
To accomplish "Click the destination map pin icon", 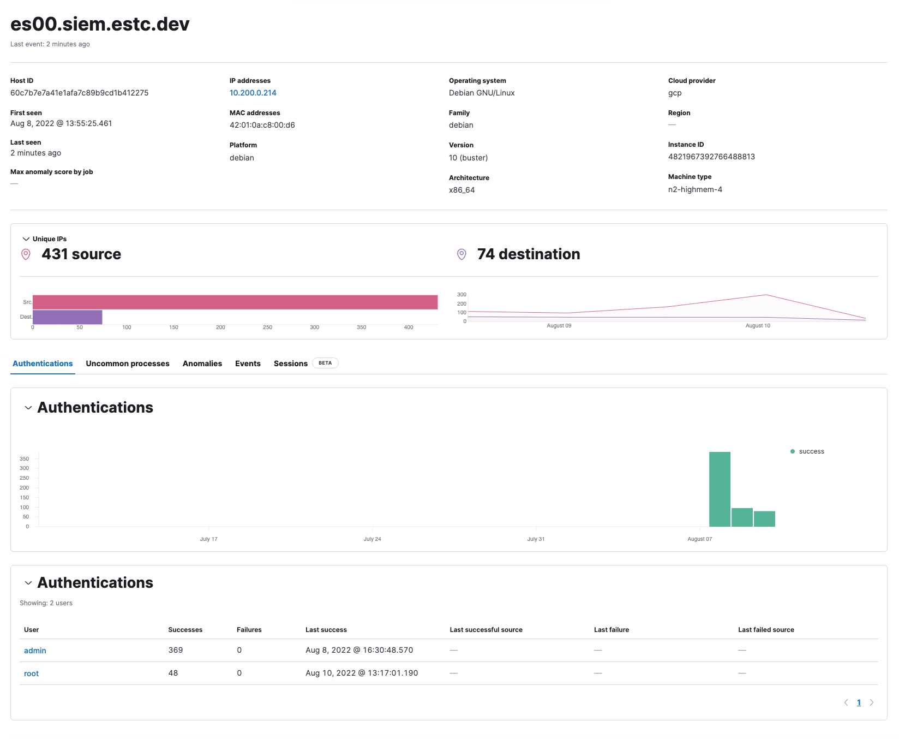I will 462,254.
